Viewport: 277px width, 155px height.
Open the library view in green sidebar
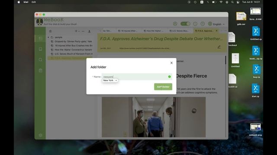tap(40, 38)
